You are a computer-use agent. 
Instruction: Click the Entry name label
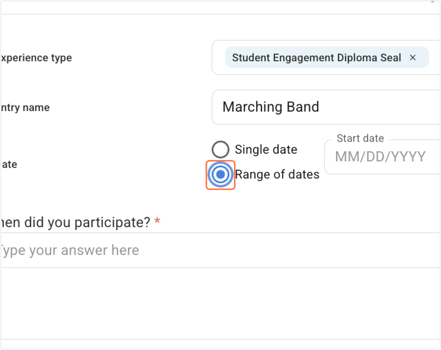point(25,108)
